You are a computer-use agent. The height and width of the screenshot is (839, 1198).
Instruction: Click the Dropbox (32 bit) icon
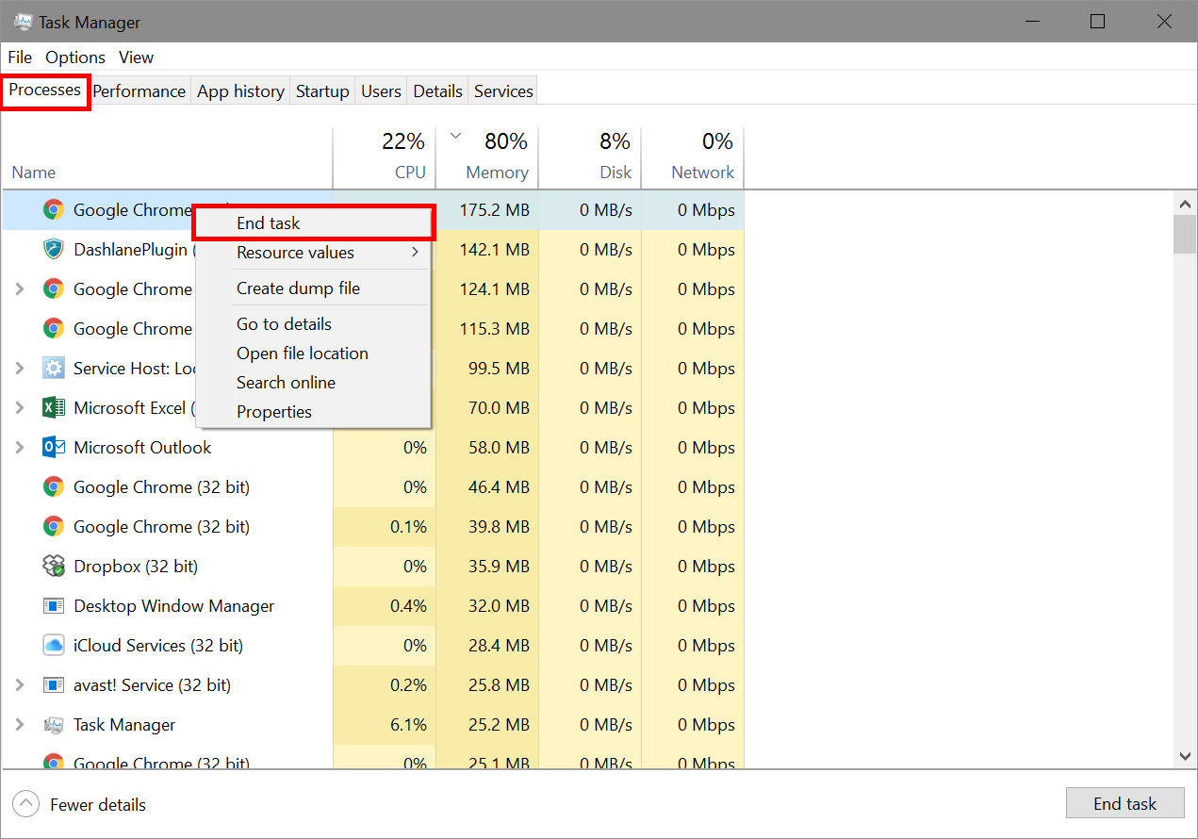pyautogui.click(x=55, y=566)
